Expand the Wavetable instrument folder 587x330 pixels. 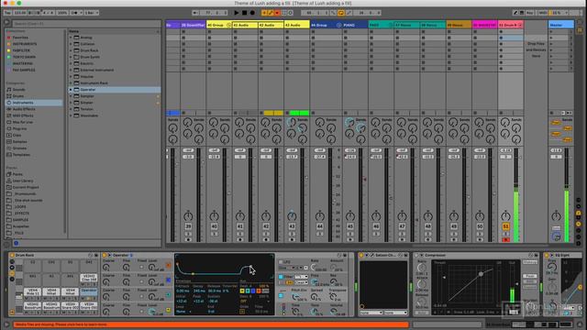point(71,115)
